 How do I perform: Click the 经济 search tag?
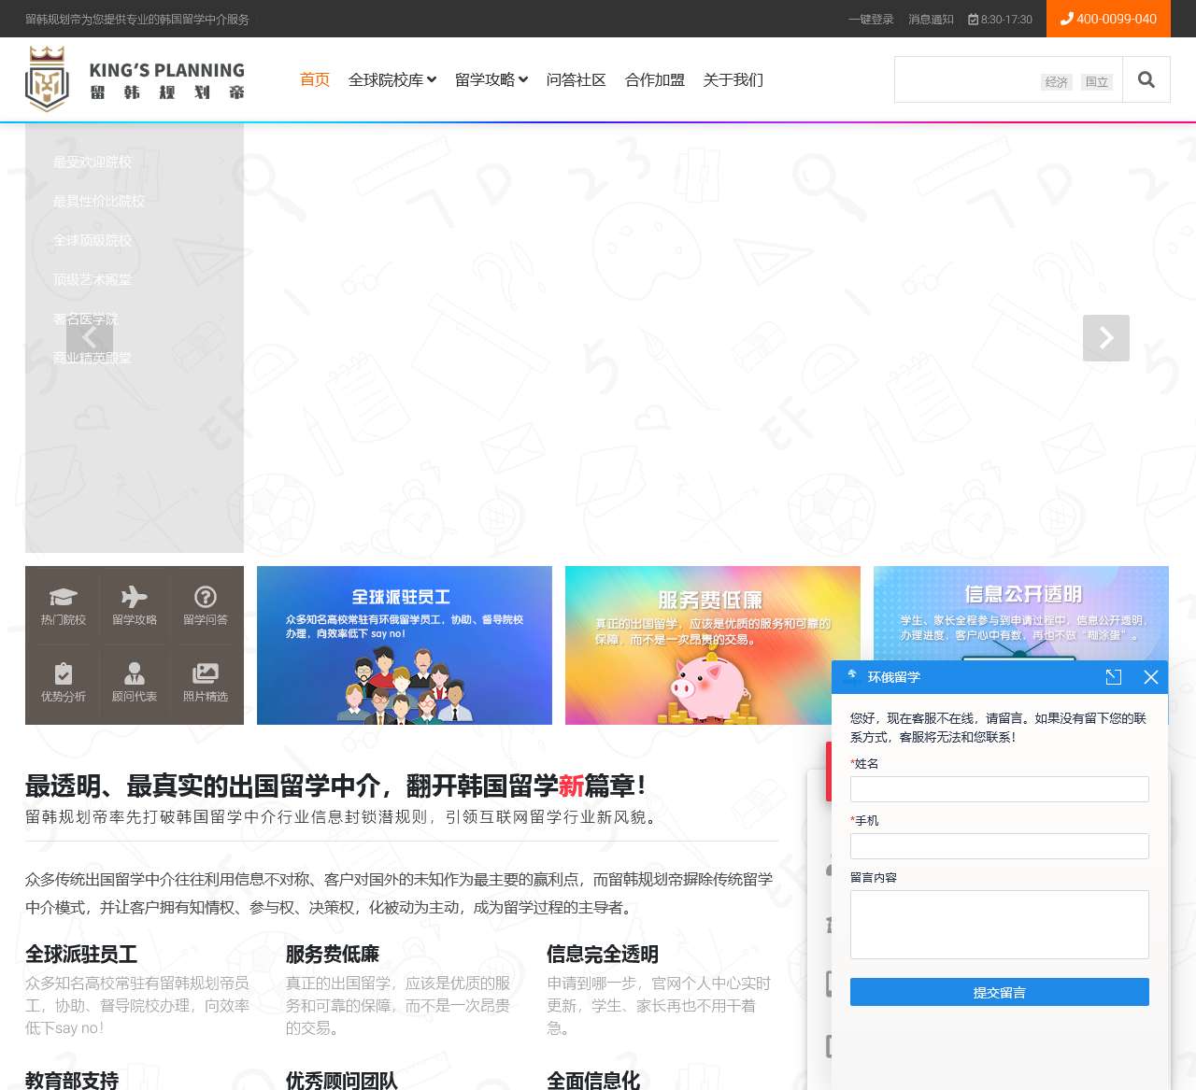[x=1056, y=82]
